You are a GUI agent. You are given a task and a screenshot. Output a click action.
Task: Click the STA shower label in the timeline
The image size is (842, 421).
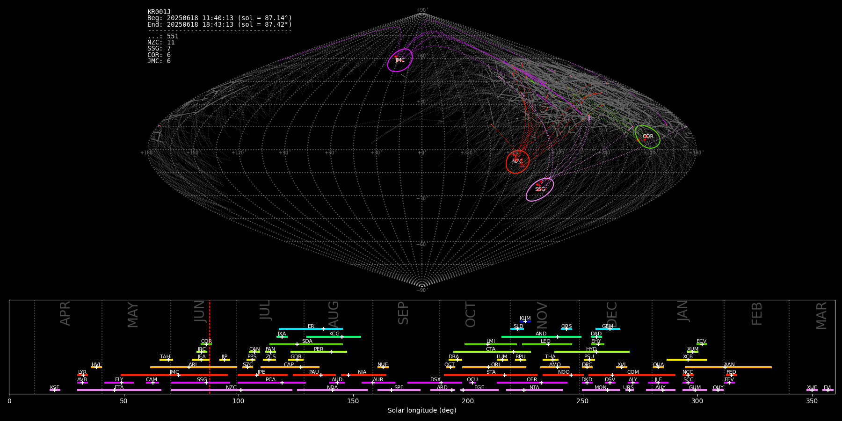491,372
